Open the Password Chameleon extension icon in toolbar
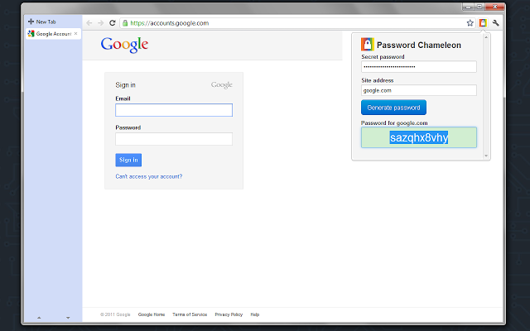The height and width of the screenshot is (331, 530). [x=482, y=23]
